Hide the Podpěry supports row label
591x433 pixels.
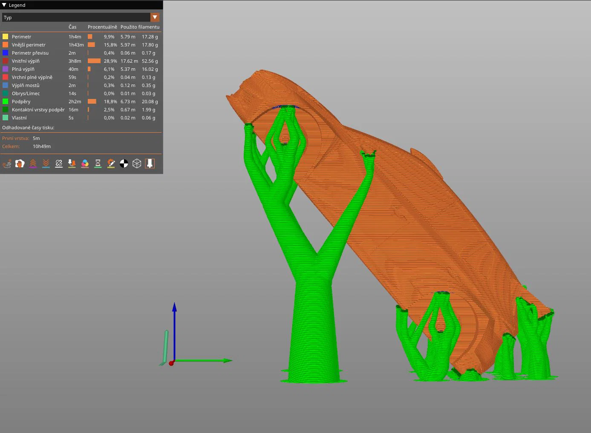click(21, 102)
